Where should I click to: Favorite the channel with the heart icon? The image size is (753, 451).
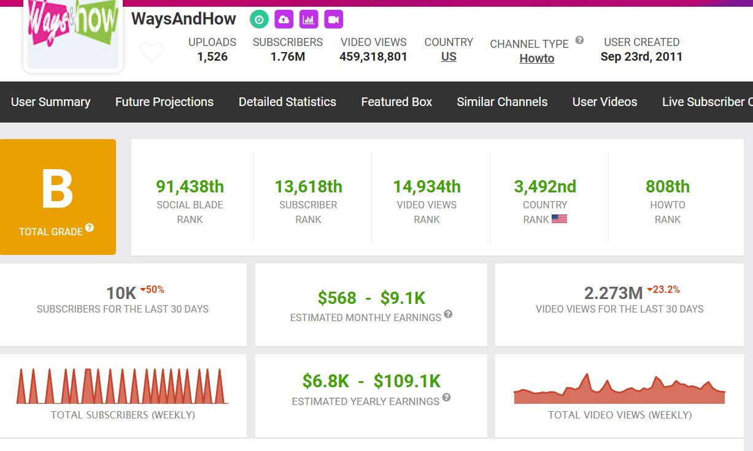point(152,53)
